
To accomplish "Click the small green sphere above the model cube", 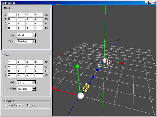I will coord(105,42).
